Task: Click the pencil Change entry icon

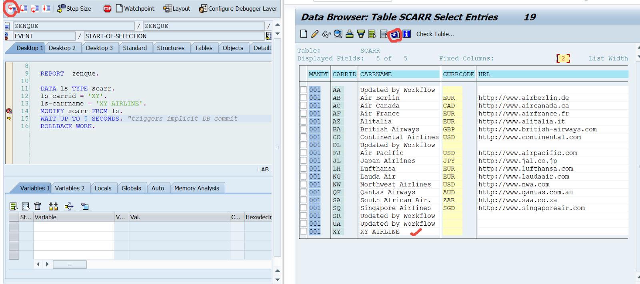Action: pyautogui.click(x=315, y=34)
